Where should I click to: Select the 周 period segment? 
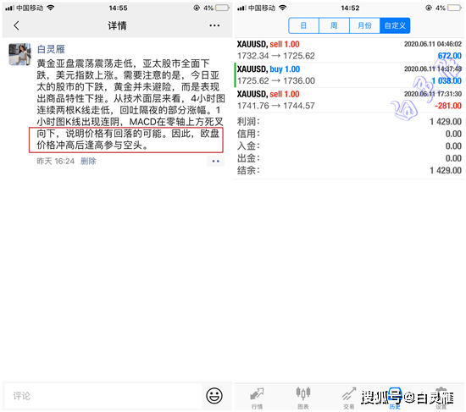click(x=335, y=25)
